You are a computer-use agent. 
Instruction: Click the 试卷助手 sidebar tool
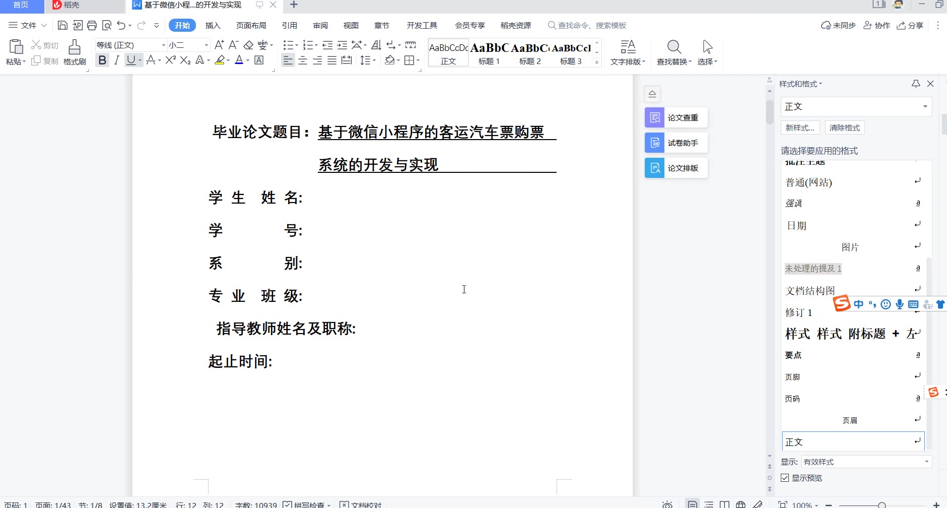point(676,143)
